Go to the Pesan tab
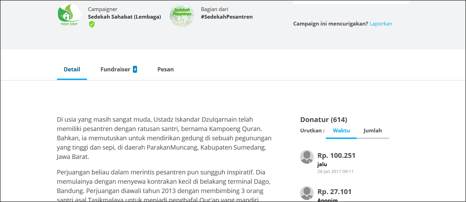This screenshot has height=202, width=466. pos(165,69)
